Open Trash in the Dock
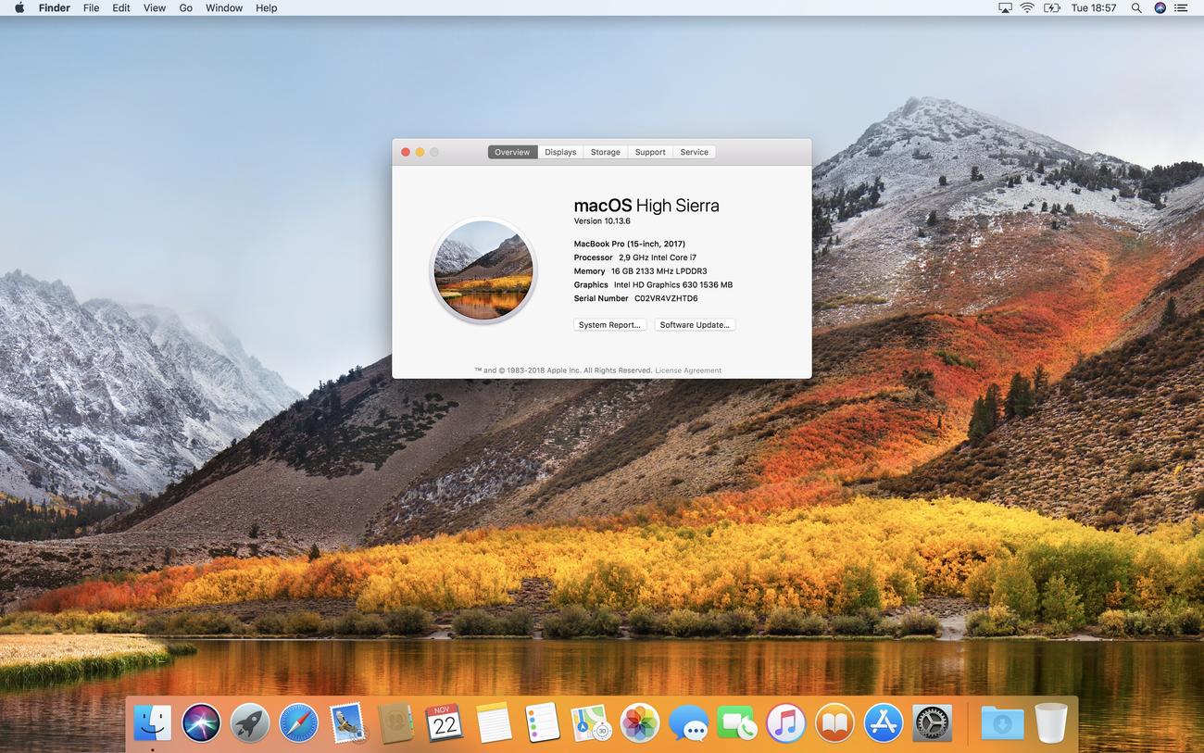The image size is (1204, 753). pyautogui.click(x=1051, y=722)
